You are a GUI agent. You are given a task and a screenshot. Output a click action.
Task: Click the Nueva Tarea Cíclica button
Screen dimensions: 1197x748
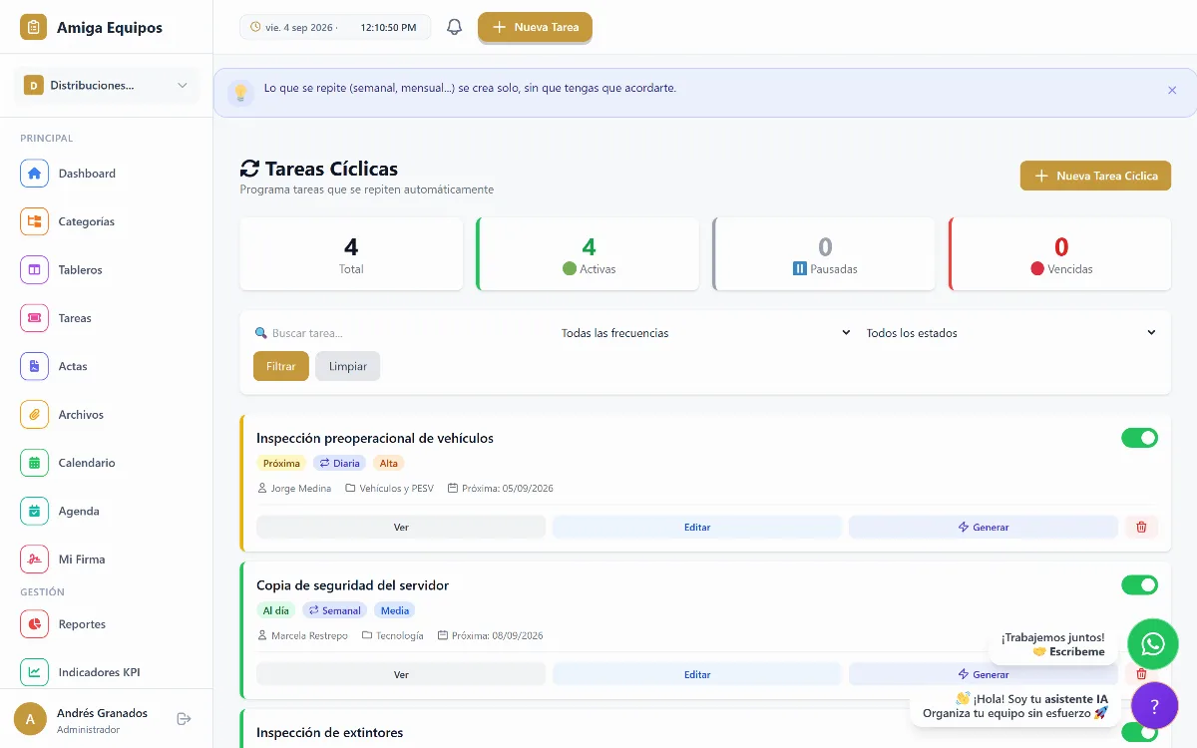1095,176
